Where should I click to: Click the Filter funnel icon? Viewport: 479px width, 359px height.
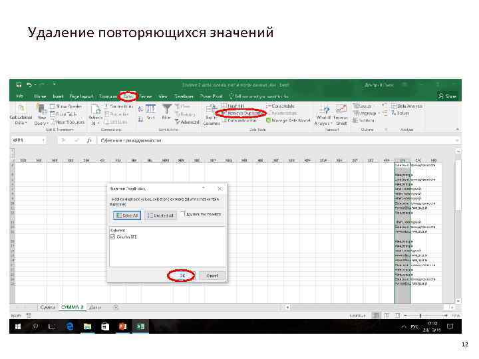166,112
